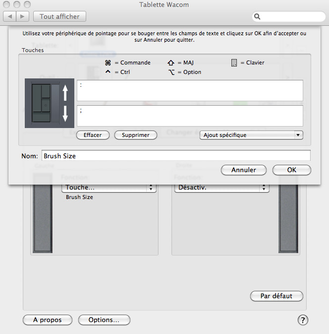This screenshot has width=329, height=334.
Task: Click the Nom field showing Brush Size
Action: point(176,156)
